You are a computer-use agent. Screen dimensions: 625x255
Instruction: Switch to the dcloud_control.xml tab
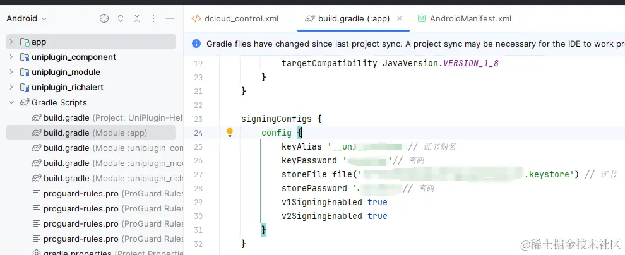(x=234, y=19)
